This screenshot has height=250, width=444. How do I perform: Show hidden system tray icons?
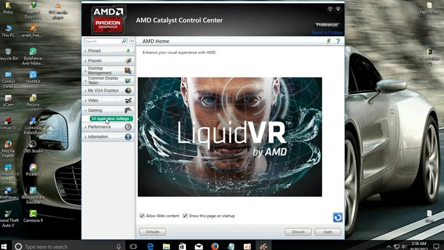click(389, 247)
